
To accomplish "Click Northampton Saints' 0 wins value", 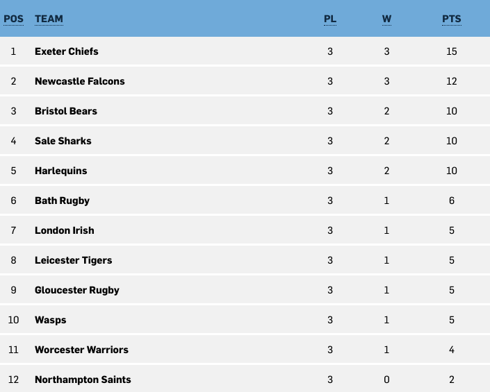I will click(386, 380).
